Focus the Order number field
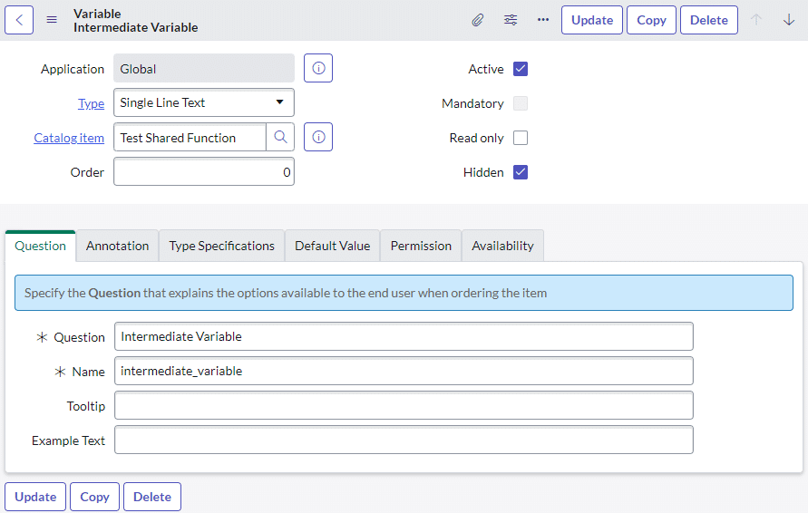 tap(204, 172)
